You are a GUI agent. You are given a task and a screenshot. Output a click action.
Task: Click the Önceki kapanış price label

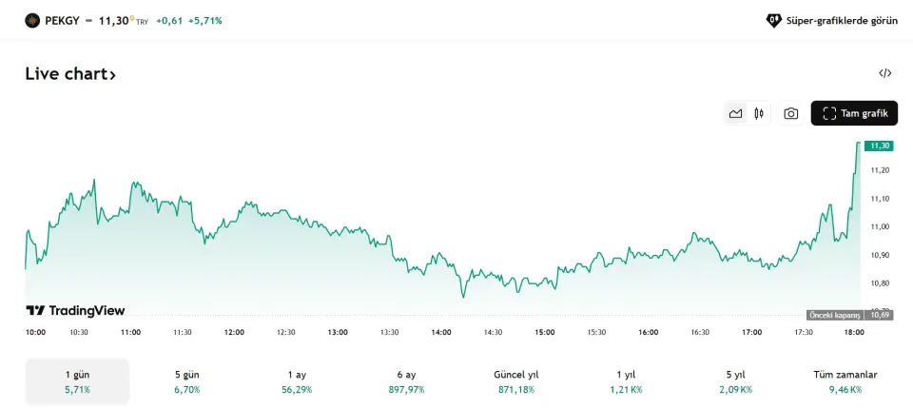[x=834, y=315]
